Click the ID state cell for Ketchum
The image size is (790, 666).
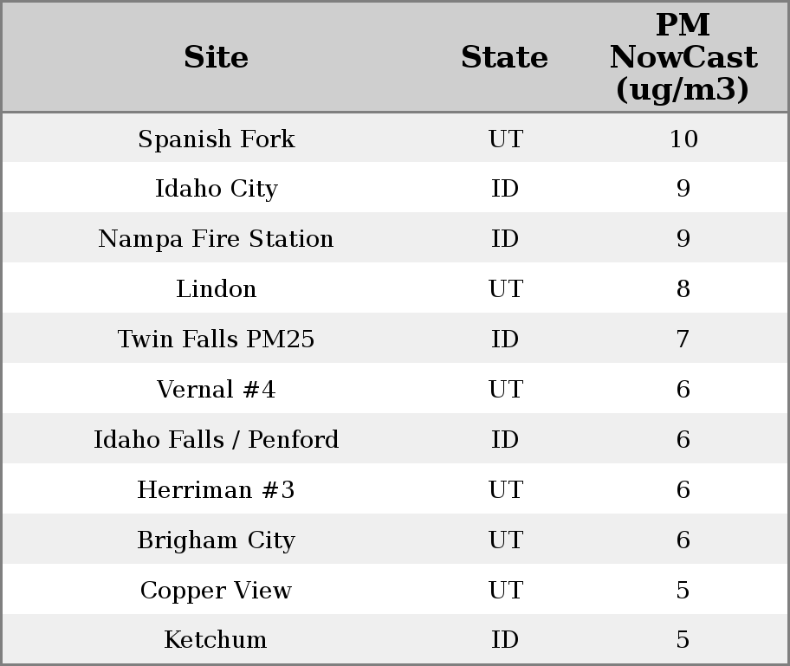(505, 640)
